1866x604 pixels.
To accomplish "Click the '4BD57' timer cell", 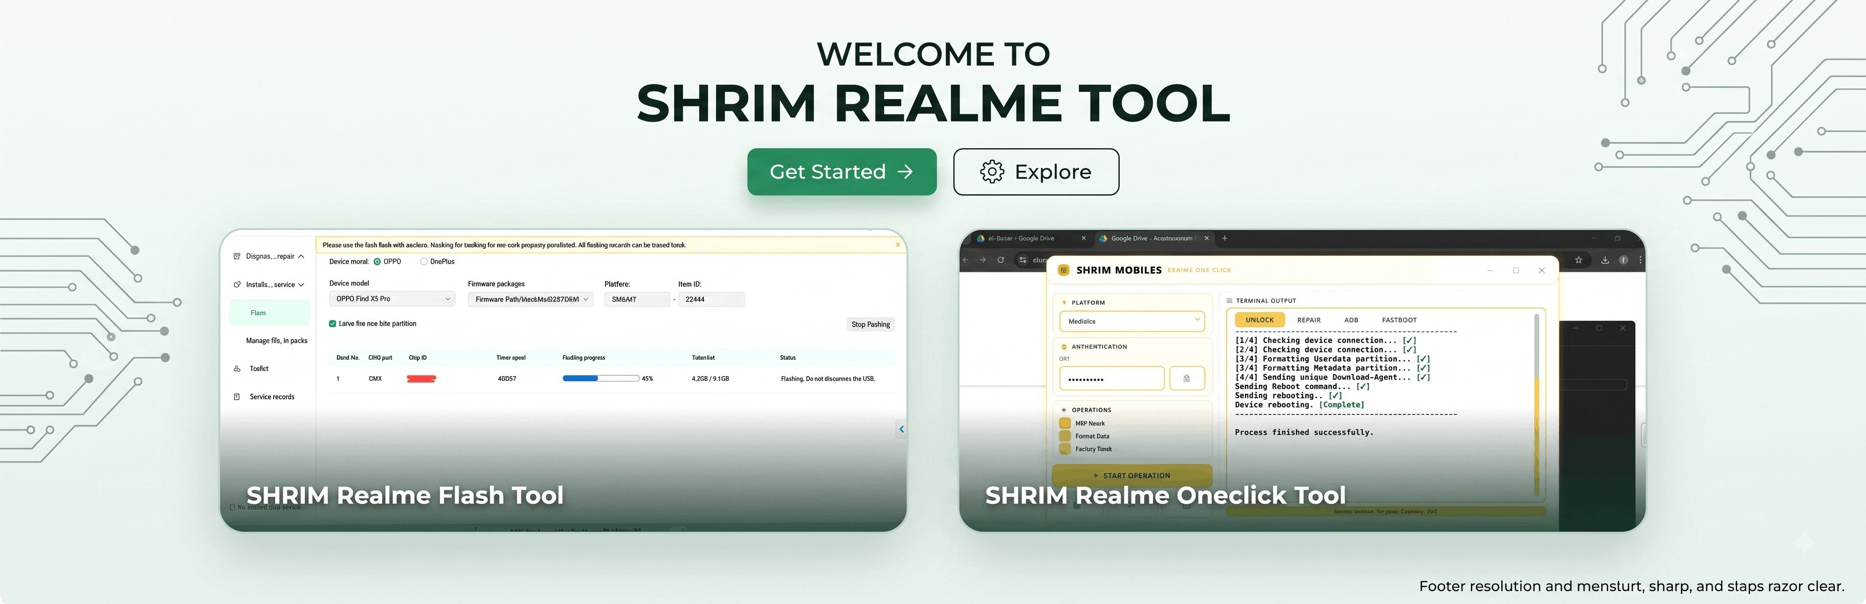I will (x=507, y=378).
